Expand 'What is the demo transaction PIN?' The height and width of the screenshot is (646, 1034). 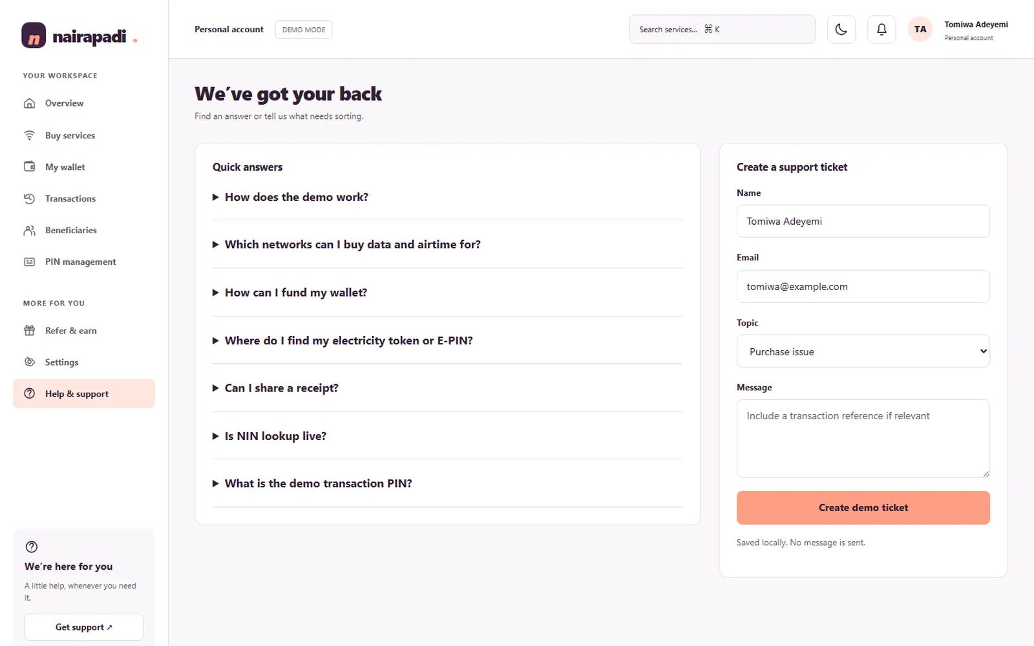pos(447,483)
